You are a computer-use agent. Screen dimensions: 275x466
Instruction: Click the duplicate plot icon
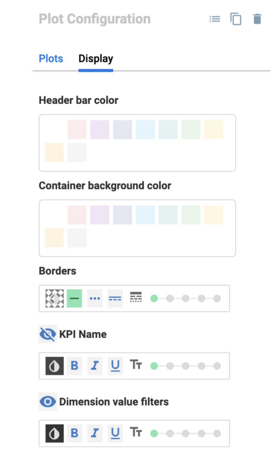pos(236,19)
